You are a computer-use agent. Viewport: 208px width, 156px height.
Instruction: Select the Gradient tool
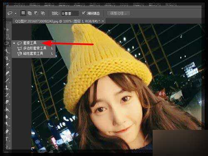click(7, 109)
